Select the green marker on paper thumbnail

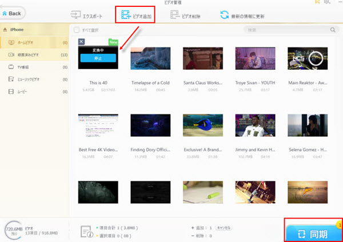tap(203, 192)
